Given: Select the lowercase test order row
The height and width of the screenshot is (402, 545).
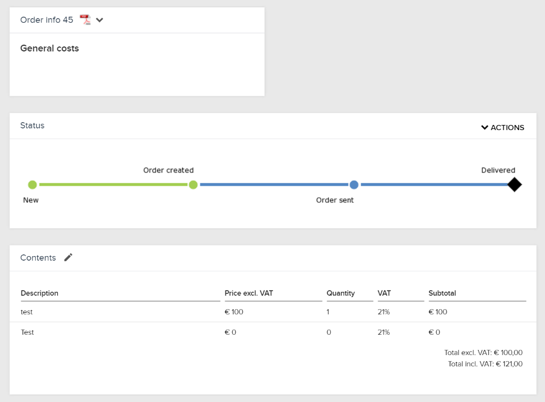Looking at the screenshot, I should pos(273,312).
